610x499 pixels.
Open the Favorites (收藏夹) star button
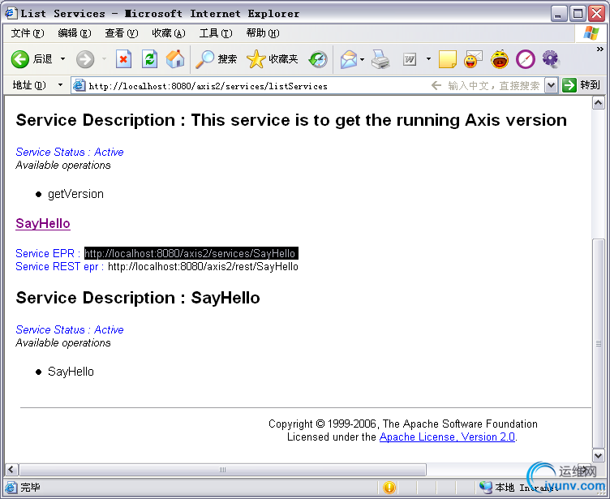(273, 59)
